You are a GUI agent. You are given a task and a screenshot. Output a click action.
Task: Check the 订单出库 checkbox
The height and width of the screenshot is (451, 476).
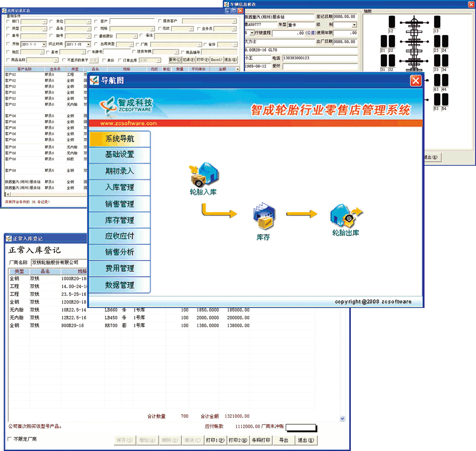tap(119, 60)
